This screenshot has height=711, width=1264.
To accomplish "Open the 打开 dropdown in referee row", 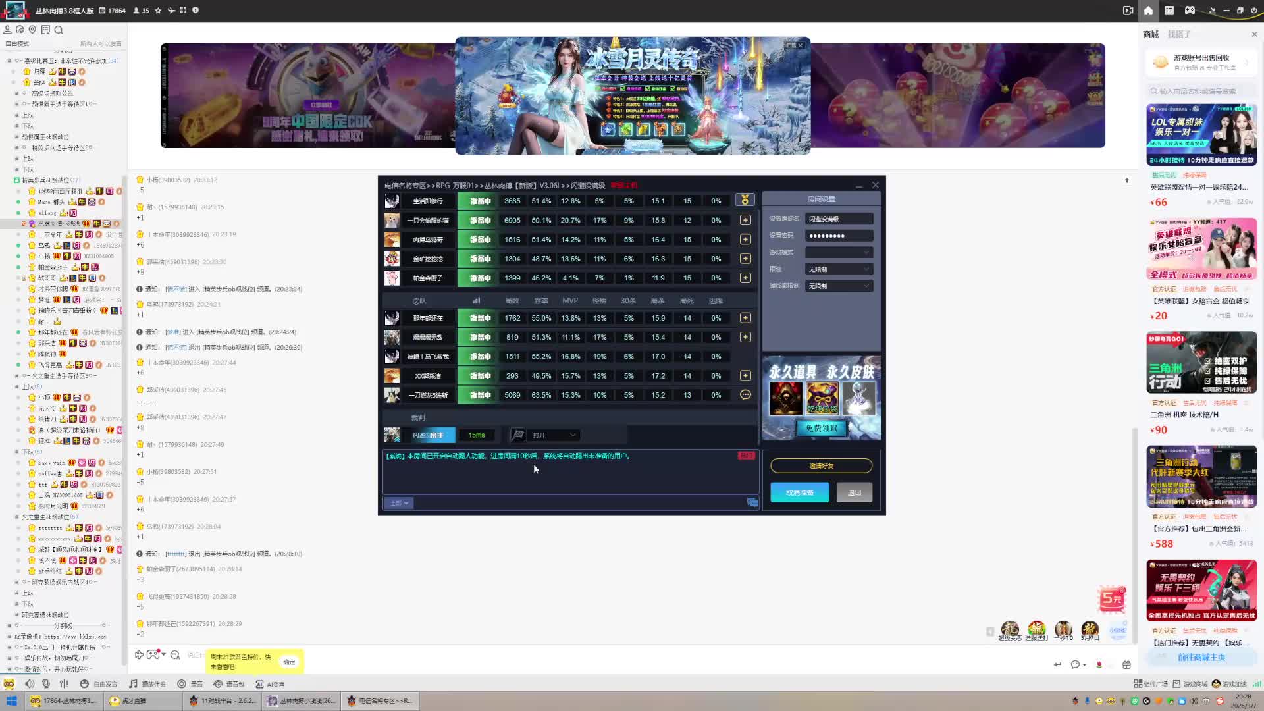I will [554, 435].
